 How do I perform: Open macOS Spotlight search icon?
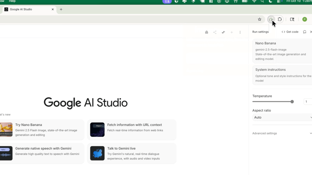click(262, 1)
